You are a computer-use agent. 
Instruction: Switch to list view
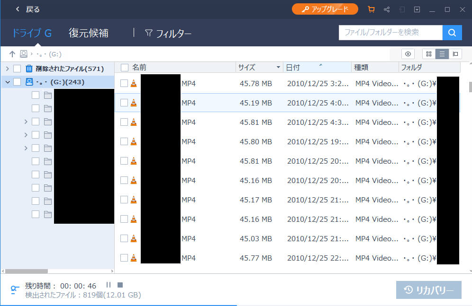click(442, 54)
